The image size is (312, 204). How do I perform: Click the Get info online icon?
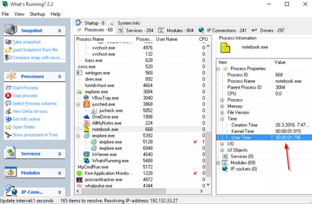8,119
